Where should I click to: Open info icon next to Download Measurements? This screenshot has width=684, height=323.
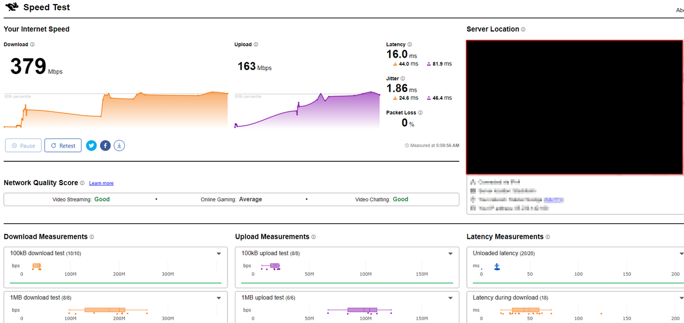(x=92, y=237)
